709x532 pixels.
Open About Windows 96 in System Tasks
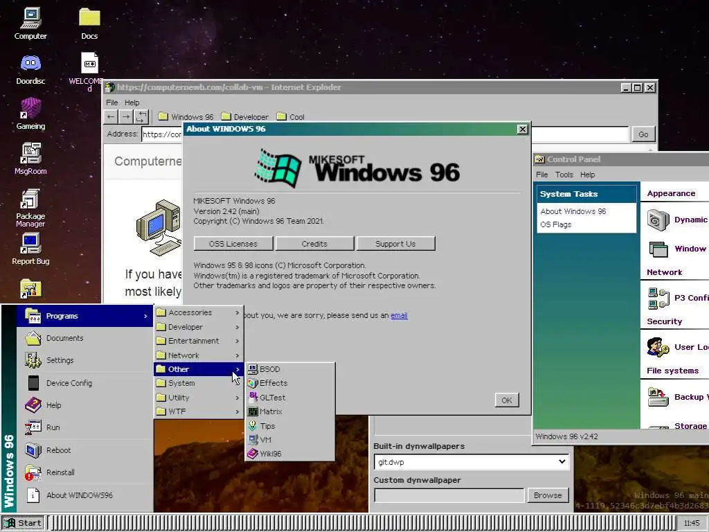pyautogui.click(x=573, y=211)
